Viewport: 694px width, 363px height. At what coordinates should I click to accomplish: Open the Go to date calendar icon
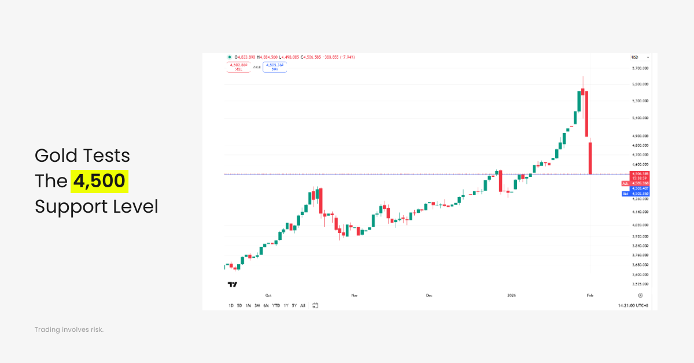click(x=315, y=305)
